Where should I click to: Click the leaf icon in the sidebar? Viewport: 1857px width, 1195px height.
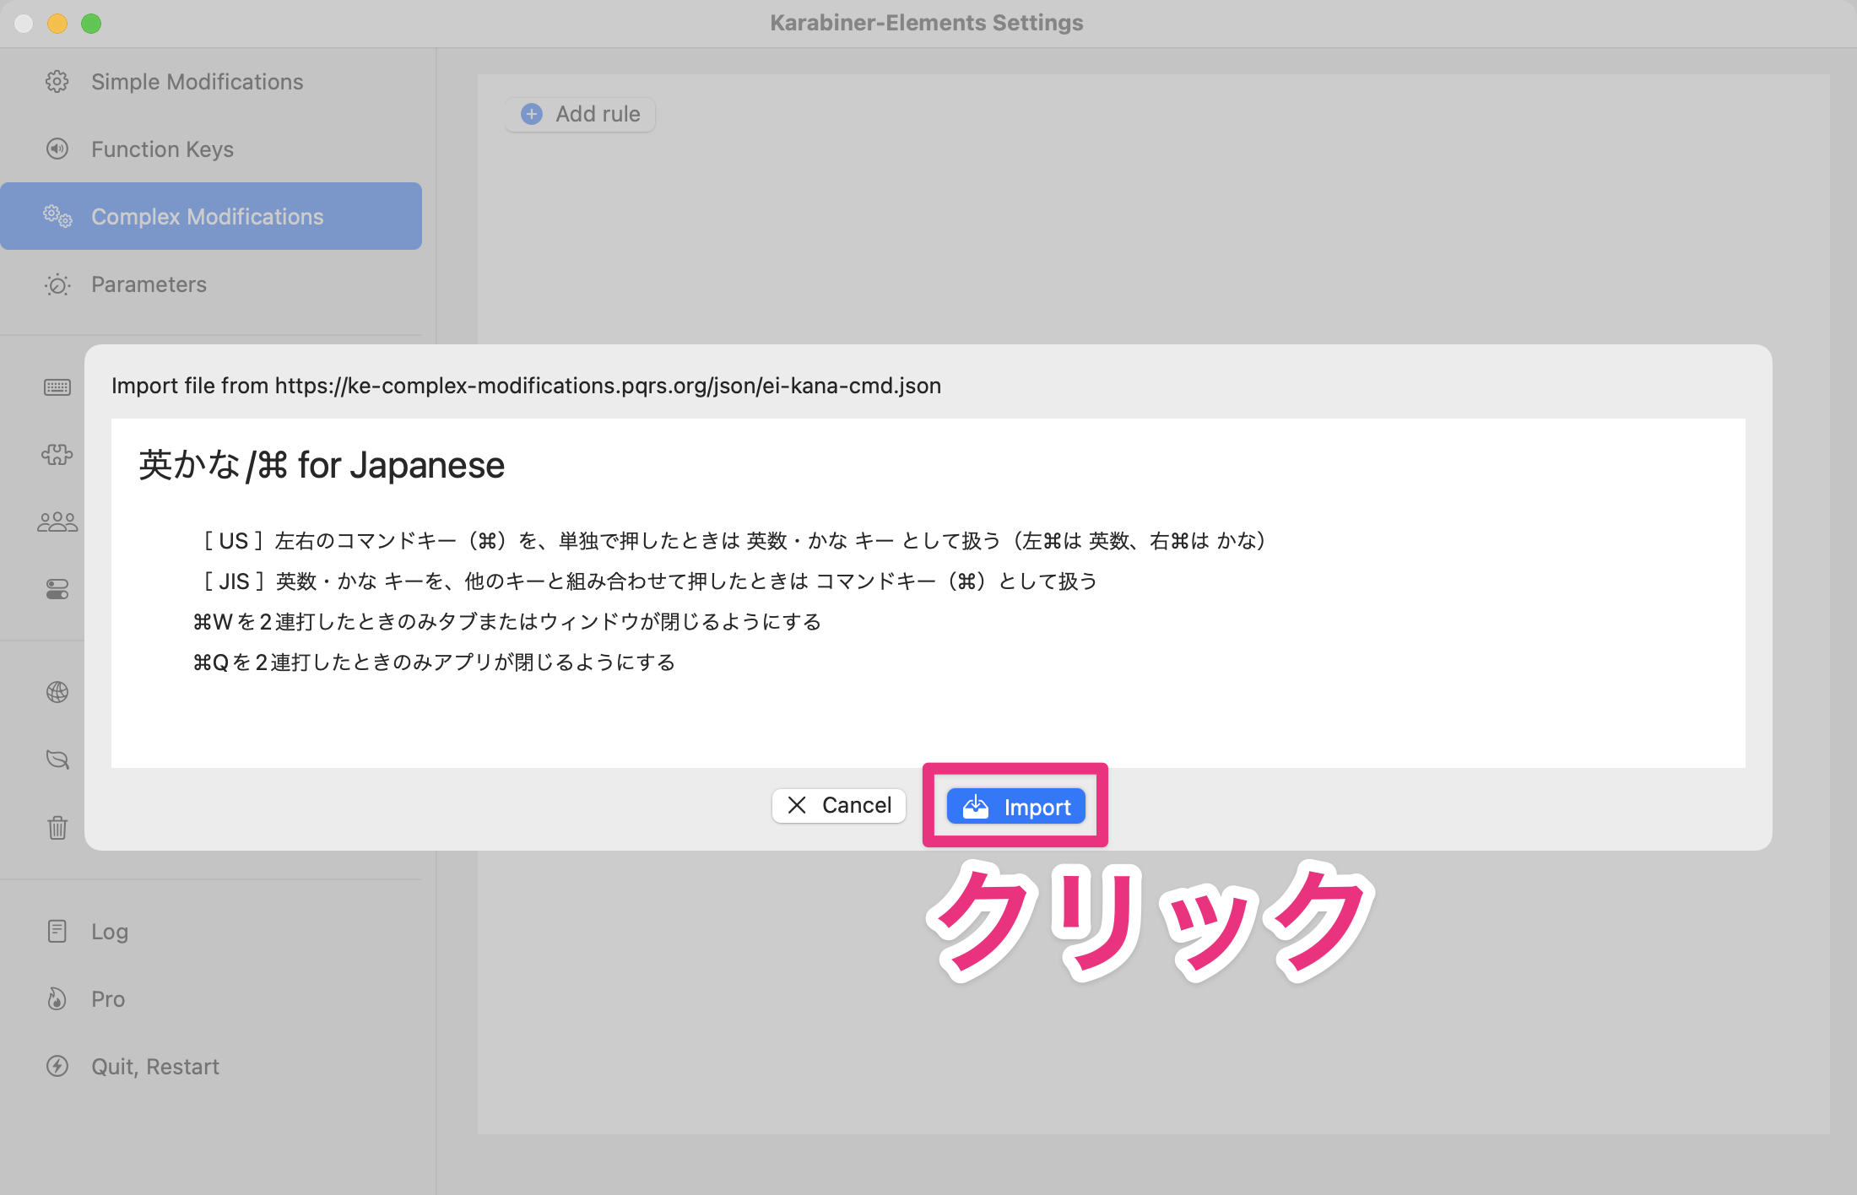pyautogui.click(x=57, y=759)
